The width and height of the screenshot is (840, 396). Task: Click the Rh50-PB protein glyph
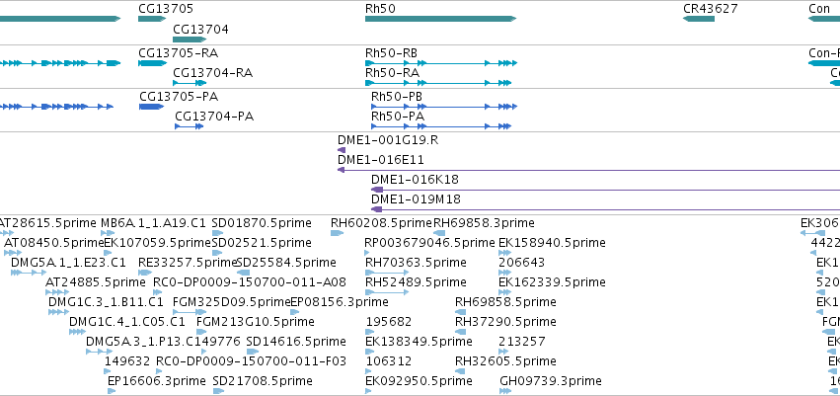pos(444,107)
